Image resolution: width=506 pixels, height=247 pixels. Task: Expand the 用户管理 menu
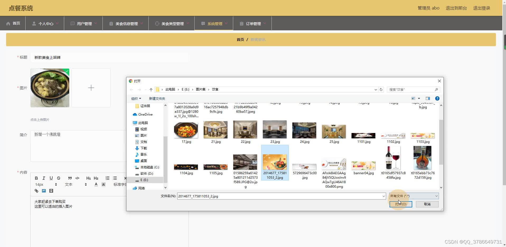[x=83, y=23]
